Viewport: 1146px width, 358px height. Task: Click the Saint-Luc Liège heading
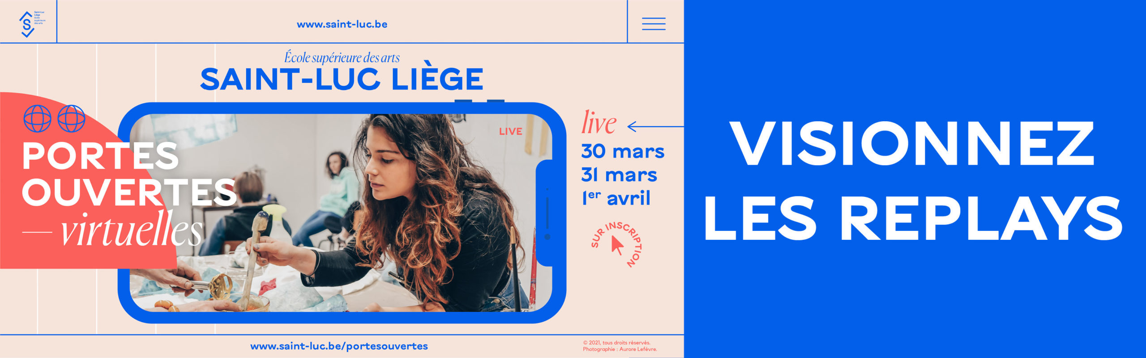coord(342,79)
